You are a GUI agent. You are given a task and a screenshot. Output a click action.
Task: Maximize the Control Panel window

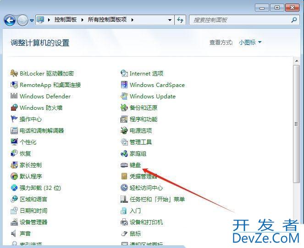coord(277,8)
